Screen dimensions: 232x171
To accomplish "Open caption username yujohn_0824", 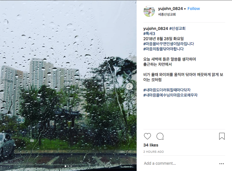I will pos(156,28).
